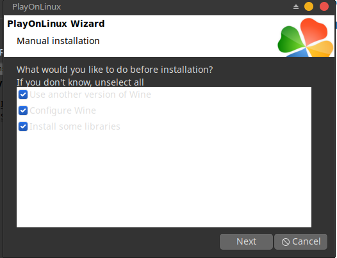Click the roll-up arrow icon in title bar
The image size is (337, 258).
(296, 7)
